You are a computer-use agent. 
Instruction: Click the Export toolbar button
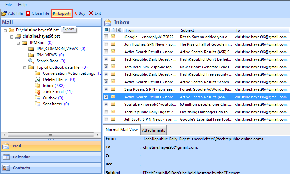pos(62,13)
